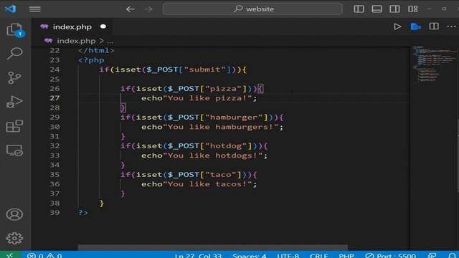The width and height of the screenshot is (459, 258).
Task: Go forward with the right arrow
Action: [x=148, y=9]
